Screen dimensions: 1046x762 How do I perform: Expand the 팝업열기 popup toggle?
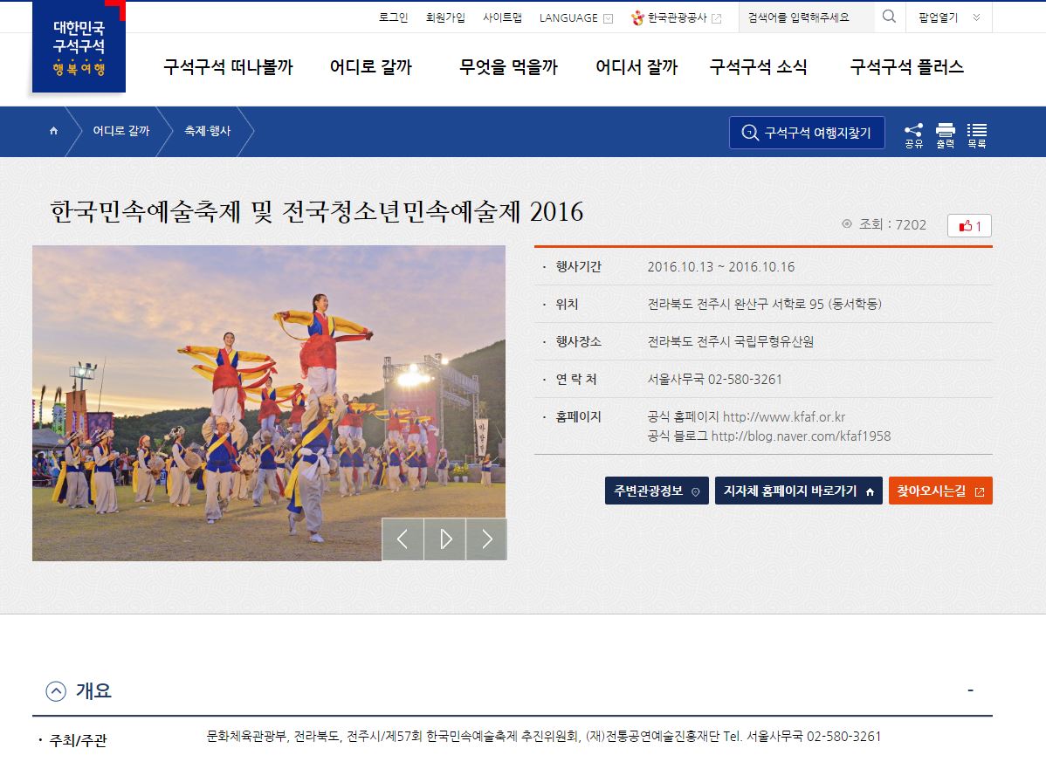948,18
